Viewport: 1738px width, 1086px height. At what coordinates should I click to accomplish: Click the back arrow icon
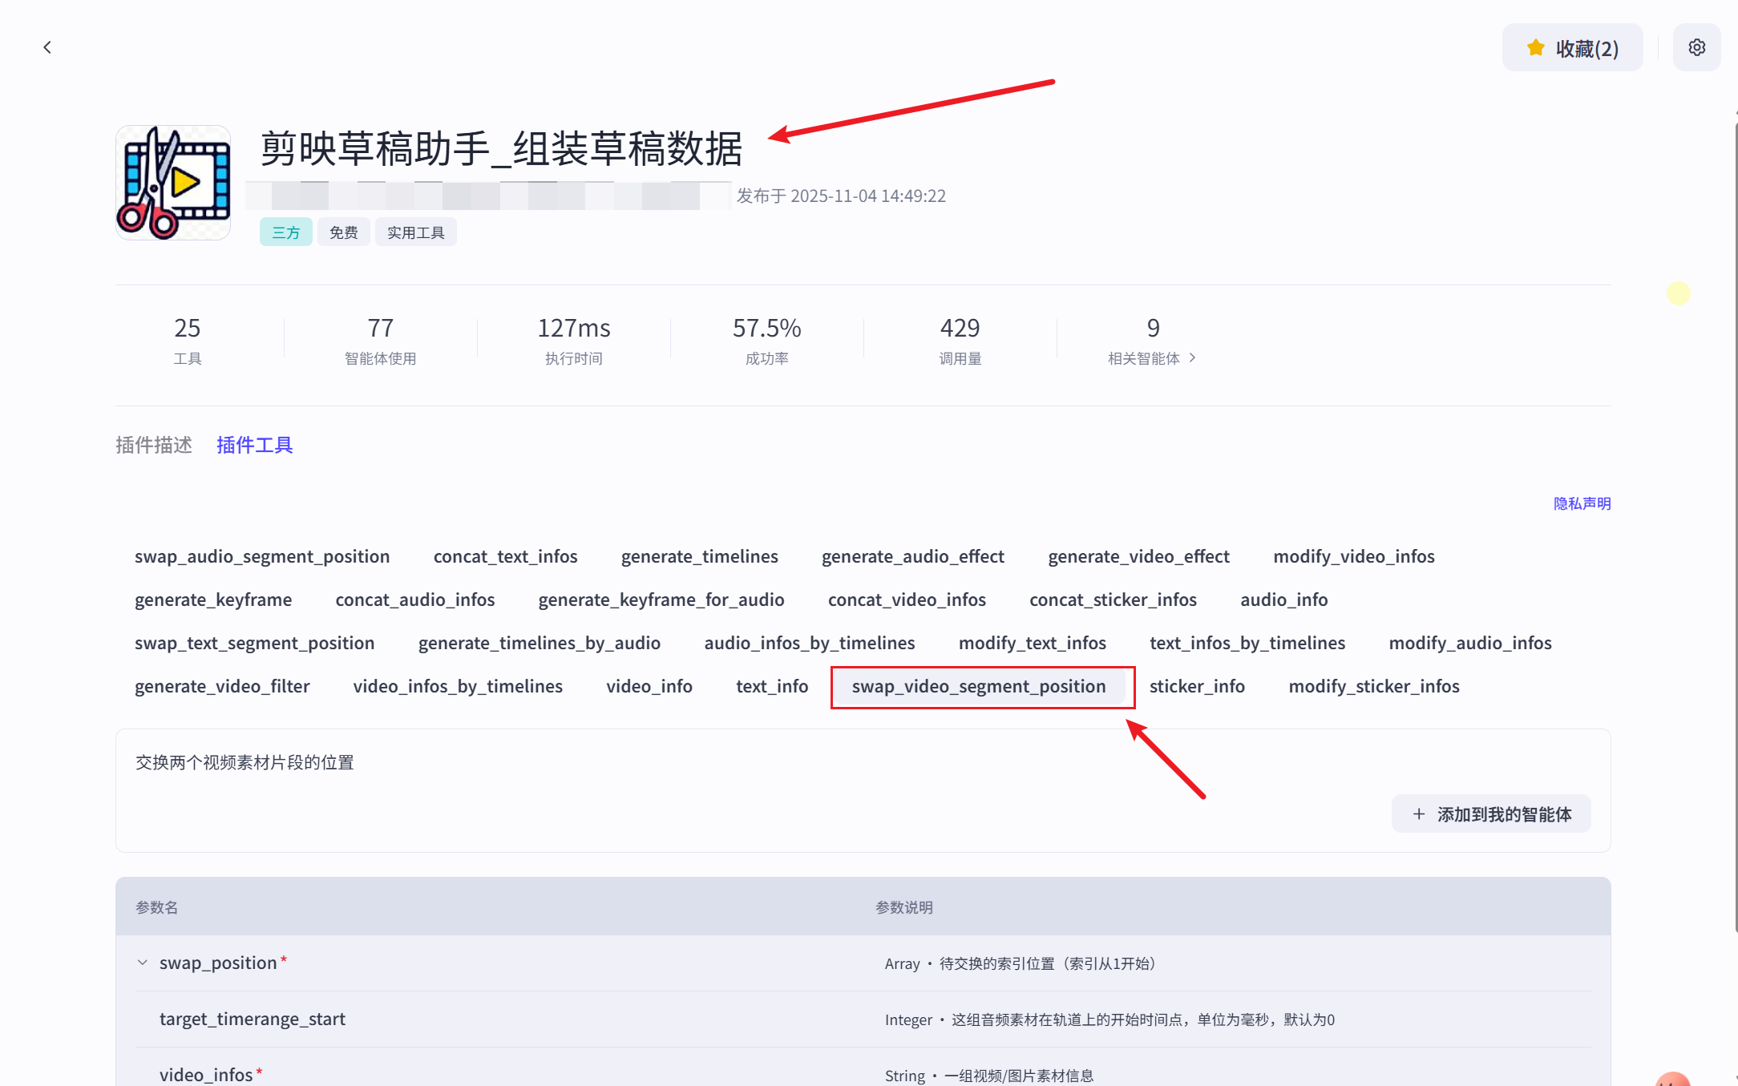click(47, 47)
